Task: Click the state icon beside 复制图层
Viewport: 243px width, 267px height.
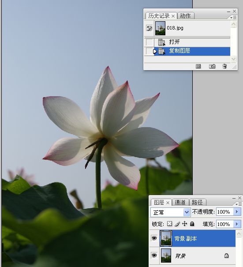Action: click(x=161, y=51)
